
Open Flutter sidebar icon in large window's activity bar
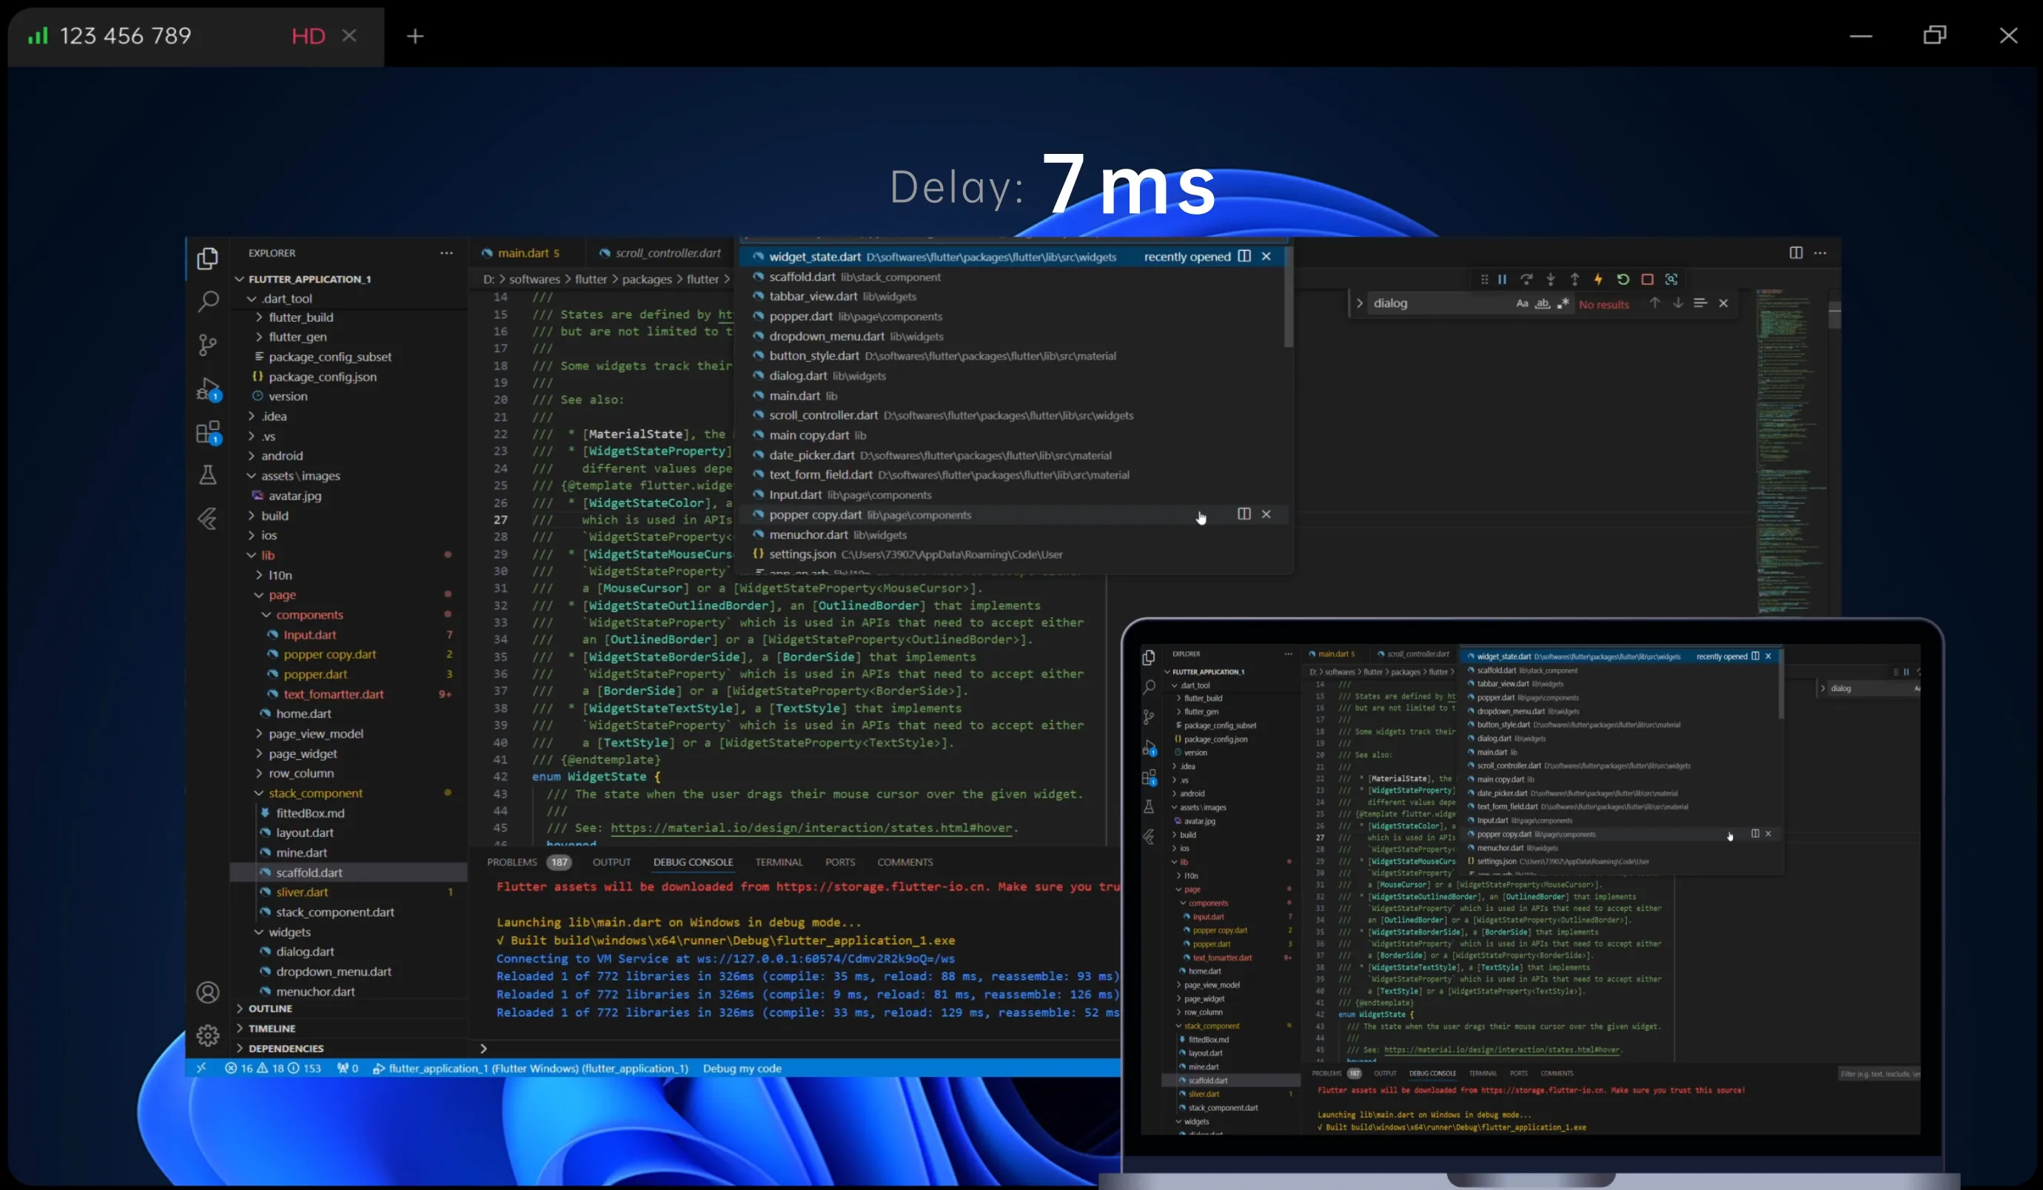[207, 519]
